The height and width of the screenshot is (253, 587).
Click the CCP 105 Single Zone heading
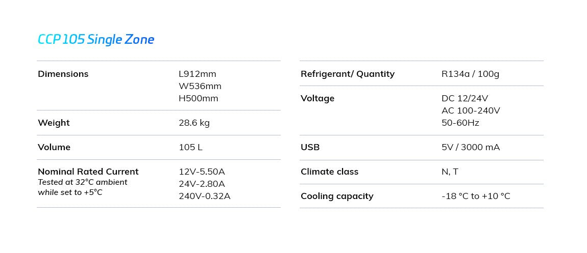96,40
